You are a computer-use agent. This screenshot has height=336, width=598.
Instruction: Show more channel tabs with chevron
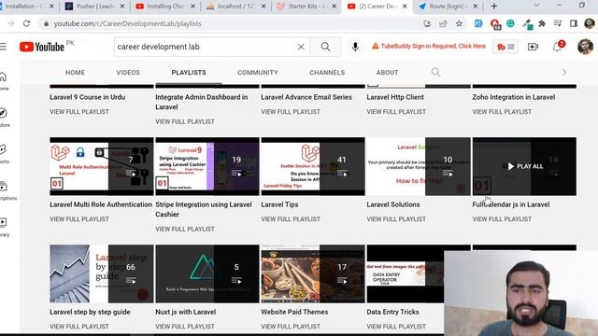pos(564,73)
